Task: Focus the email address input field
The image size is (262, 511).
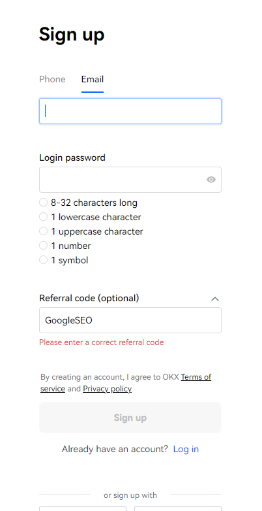Action: coord(130,111)
